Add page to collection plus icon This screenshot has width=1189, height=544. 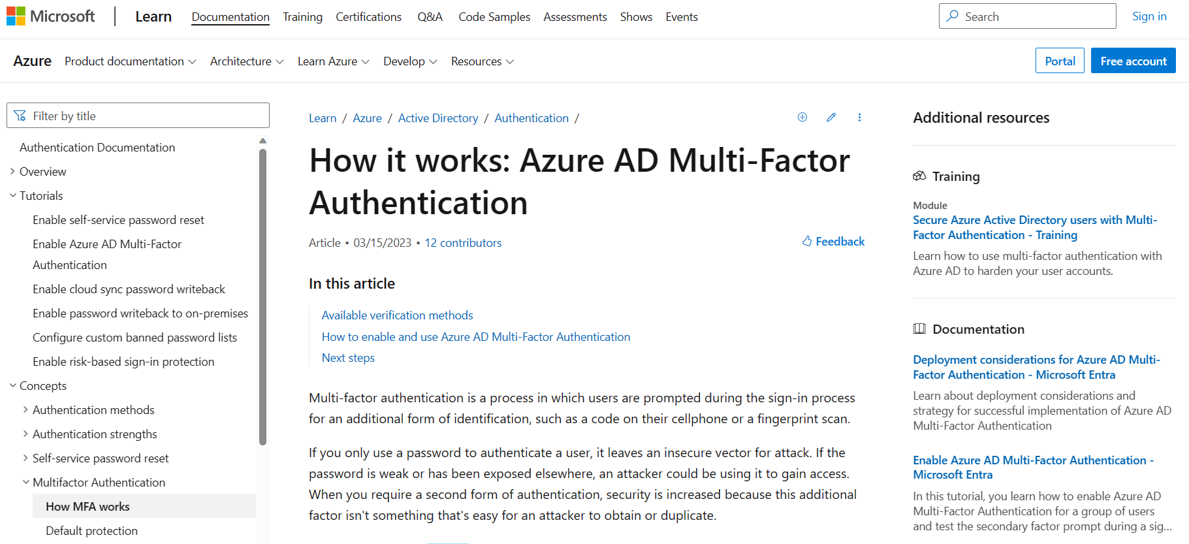(802, 117)
